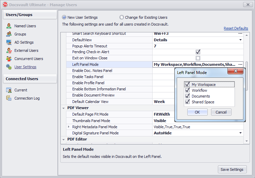Uncheck the My Workspace checkbox

click(187, 85)
